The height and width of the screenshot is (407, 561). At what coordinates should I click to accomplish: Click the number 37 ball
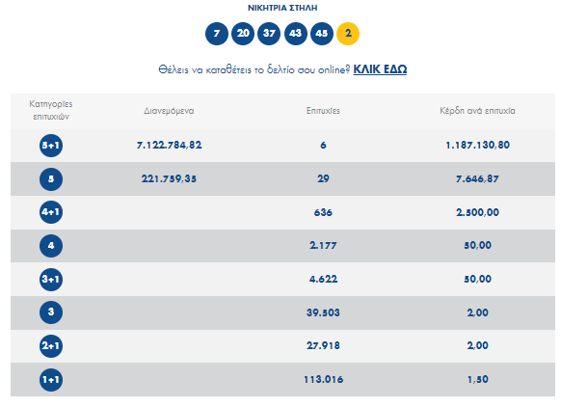pos(269,34)
